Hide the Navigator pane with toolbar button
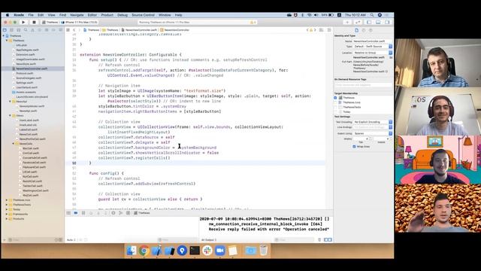The height and width of the screenshot is (271, 481). (369, 22)
